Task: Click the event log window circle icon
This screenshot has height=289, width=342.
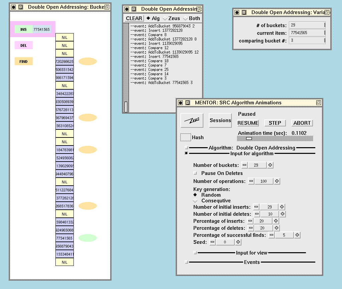Action: [x=127, y=9]
